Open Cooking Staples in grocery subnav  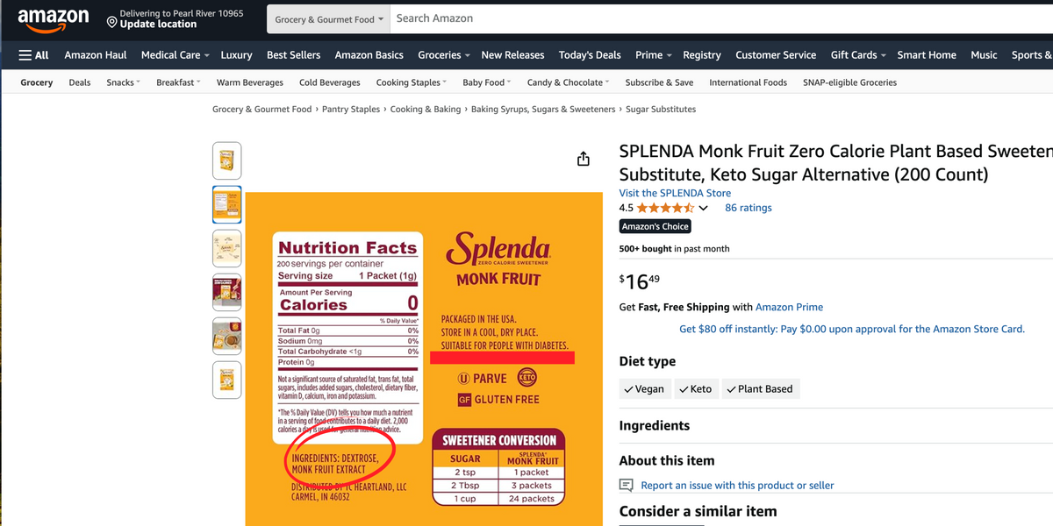[412, 82]
